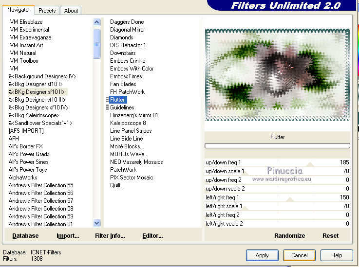Select the AlphaWorks category
This screenshot has height=267, width=359.
[x=23, y=178]
